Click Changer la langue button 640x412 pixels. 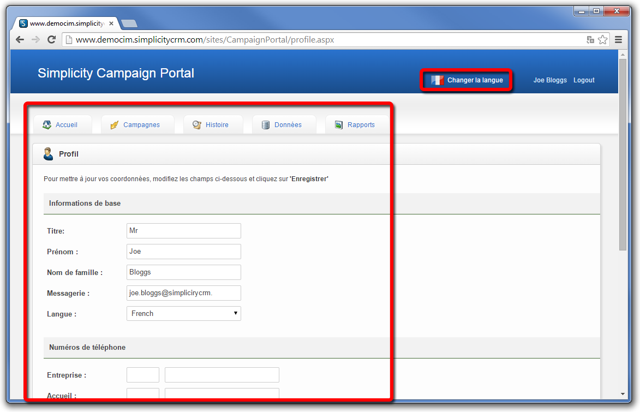[466, 80]
